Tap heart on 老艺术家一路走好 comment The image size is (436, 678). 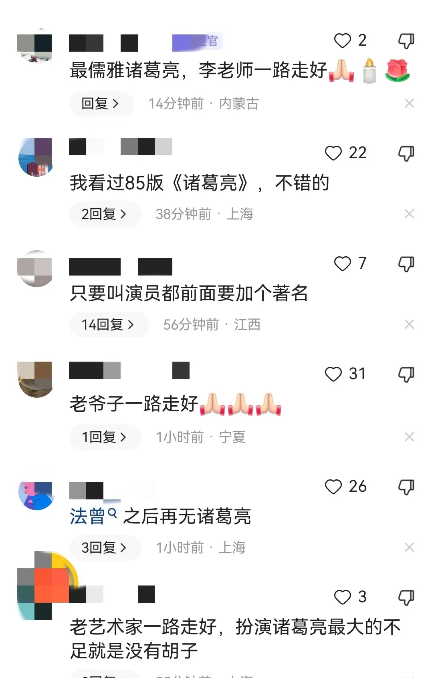tap(342, 597)
